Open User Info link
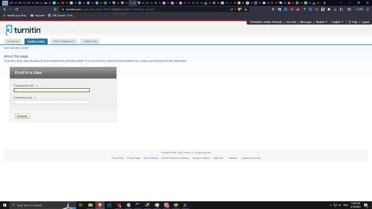 point(291,22)
